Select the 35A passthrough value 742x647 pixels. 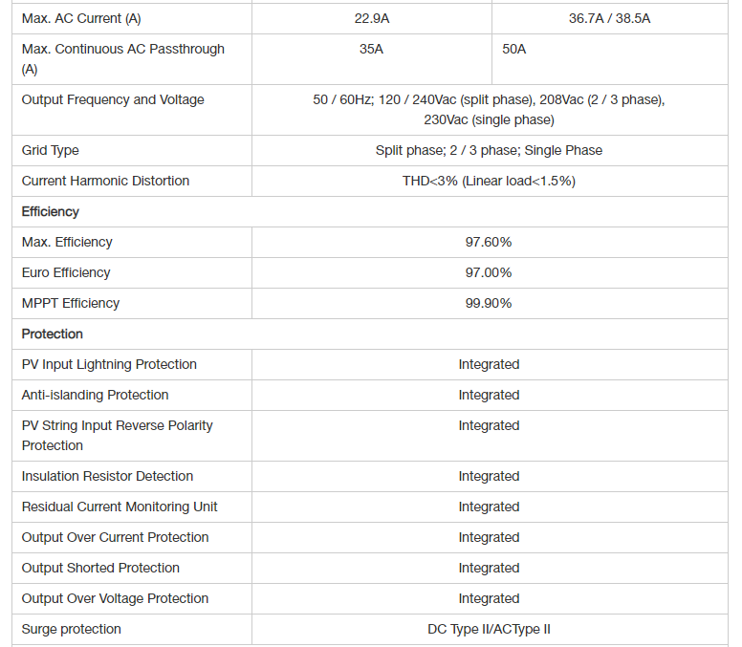pyautogui.click(x=371, y=49)
